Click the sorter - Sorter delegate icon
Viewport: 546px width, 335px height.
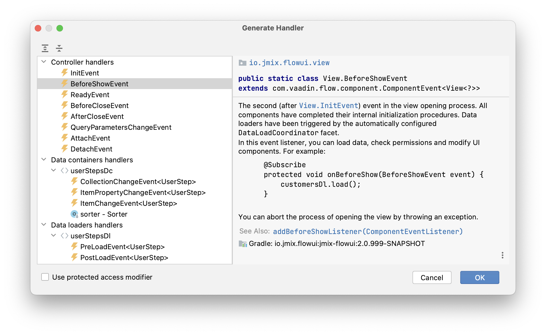point(74,214)
